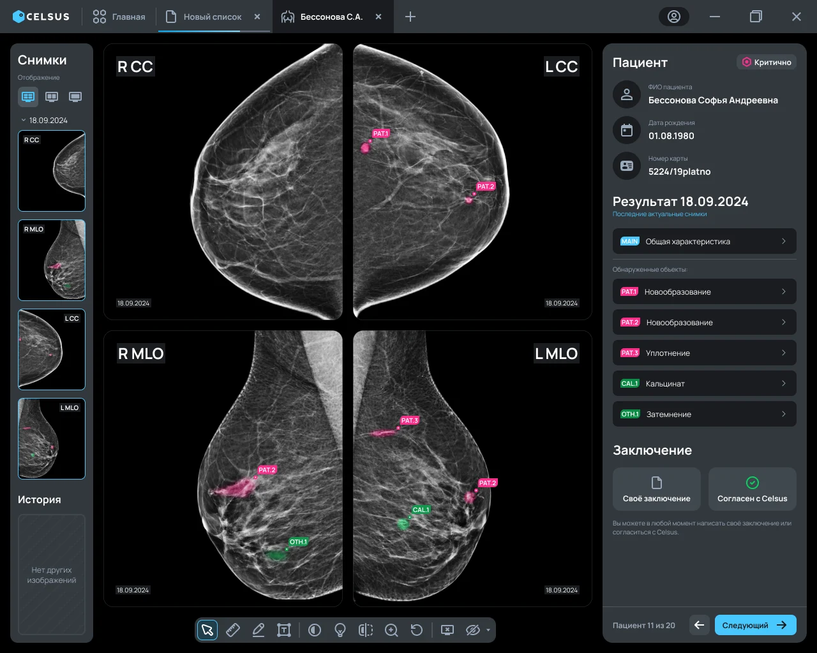Click Согласен с Celsus button
This screenshot has height=653, width=817.
coord(753,489)
